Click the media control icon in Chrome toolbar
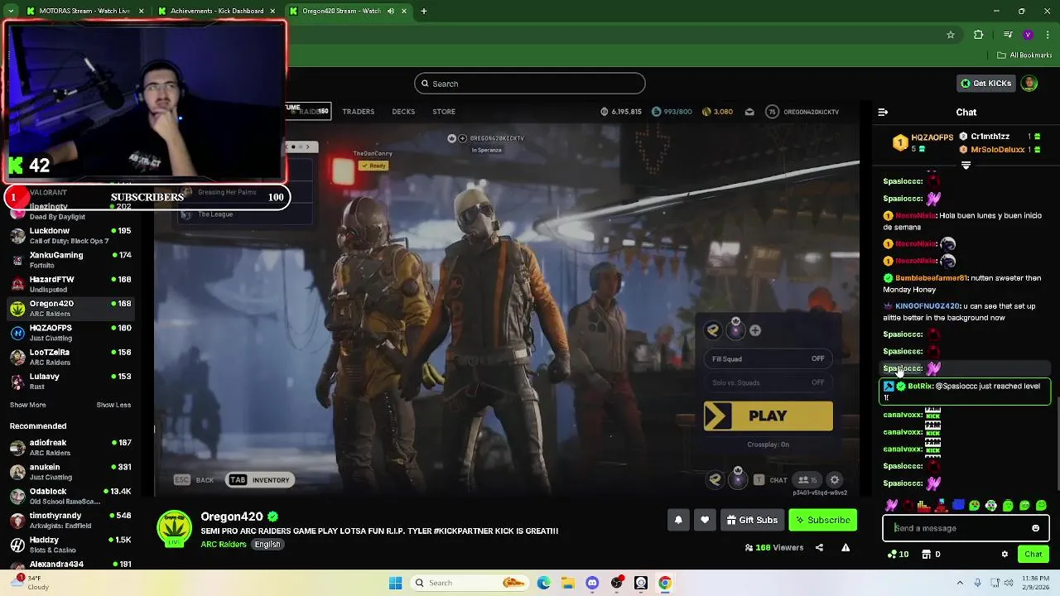 coord(1007,35)
